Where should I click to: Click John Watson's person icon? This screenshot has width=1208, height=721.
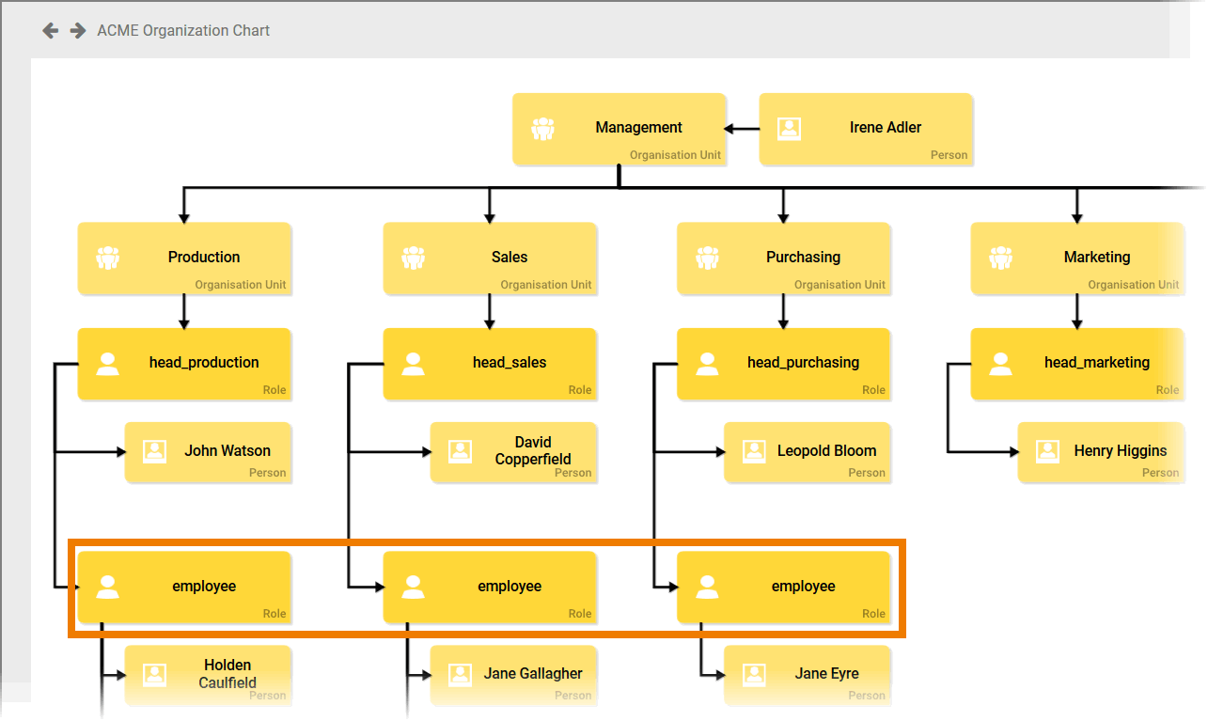click(155, 451)
